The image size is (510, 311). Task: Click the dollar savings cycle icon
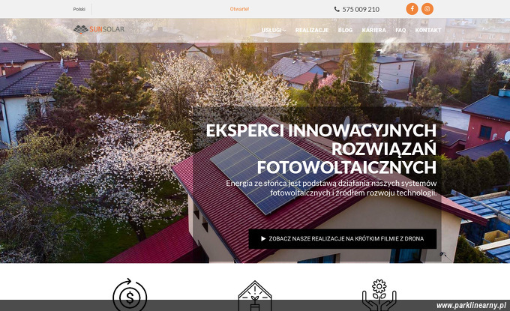(130, 295)
